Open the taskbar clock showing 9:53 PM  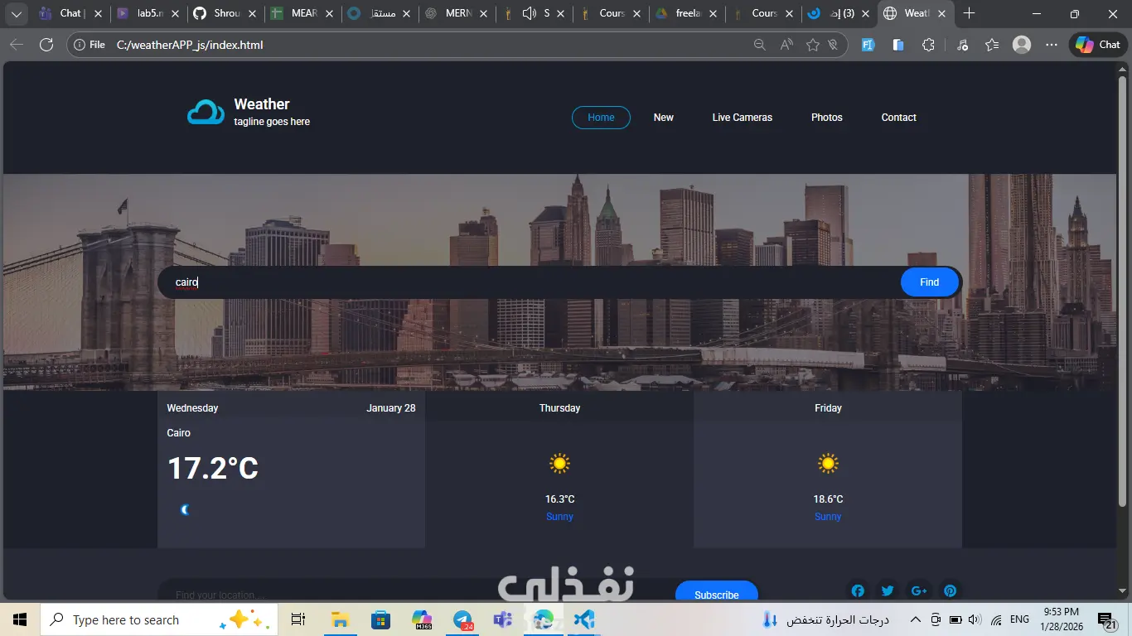(1061, 619)
